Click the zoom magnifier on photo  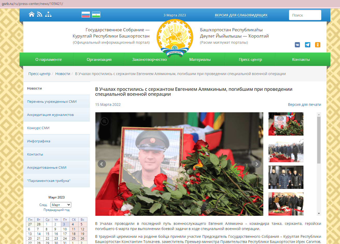104,121
